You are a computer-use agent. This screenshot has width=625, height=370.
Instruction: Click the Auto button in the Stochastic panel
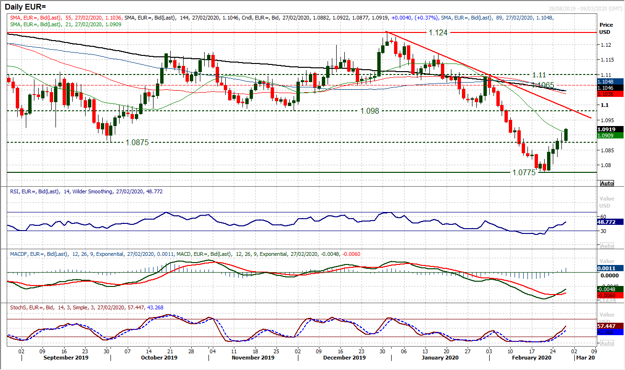click(606, 343)
